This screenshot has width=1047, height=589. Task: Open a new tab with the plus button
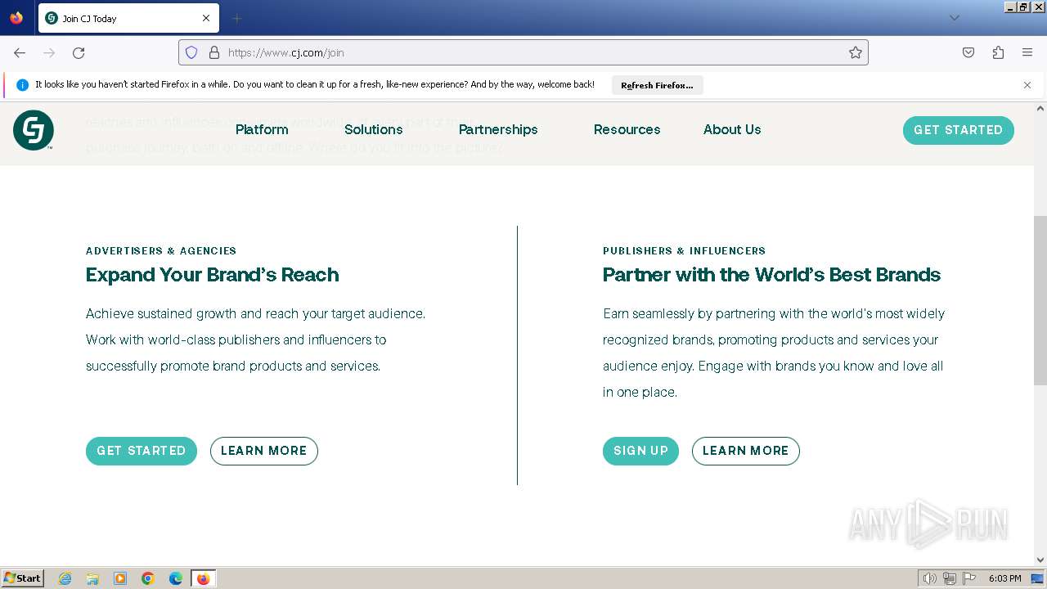[236, 18]
